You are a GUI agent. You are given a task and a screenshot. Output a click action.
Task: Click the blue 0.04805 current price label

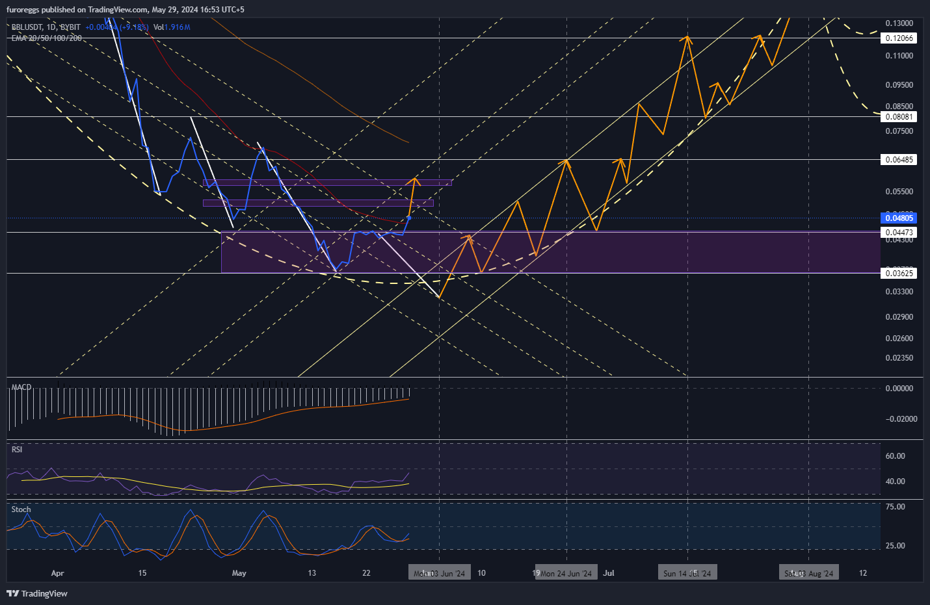pyautogui.click(x=899, y=218)
